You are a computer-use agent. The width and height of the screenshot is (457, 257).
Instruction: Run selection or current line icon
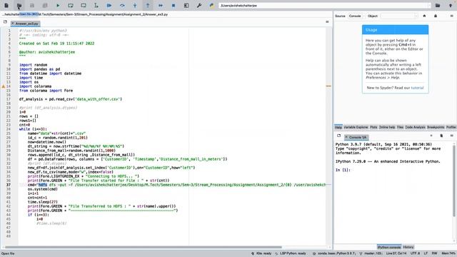[96, 6]
